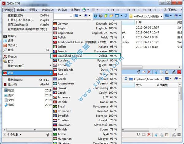The height and width of the screenshot is (144, 184).
Task: Click horizontal scrollbar in lower-left pane
Action: tap(29, 130)
